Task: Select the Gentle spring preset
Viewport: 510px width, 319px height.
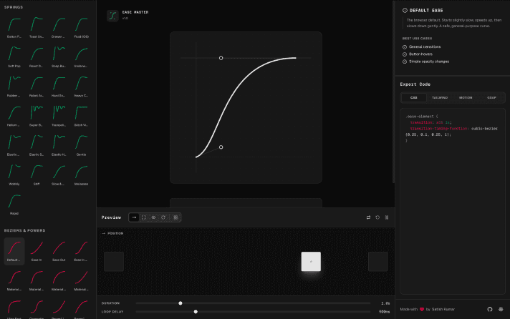Action: pyautogui.click(x=82, y=145)
